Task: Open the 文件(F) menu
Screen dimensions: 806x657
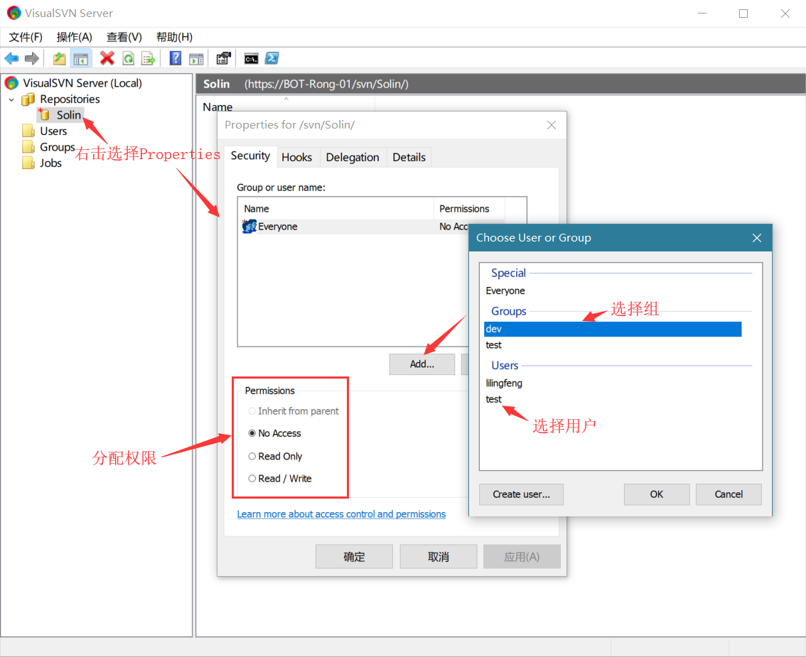Action: coord(26,37)
